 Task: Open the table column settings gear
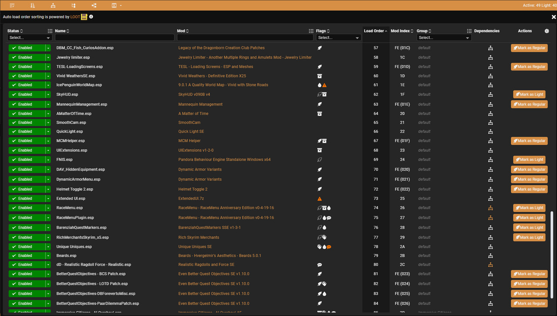[x=547, y=31]
